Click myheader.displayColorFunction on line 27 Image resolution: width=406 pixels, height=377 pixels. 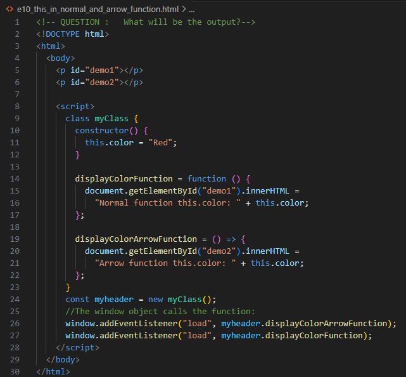coord(292,336)
